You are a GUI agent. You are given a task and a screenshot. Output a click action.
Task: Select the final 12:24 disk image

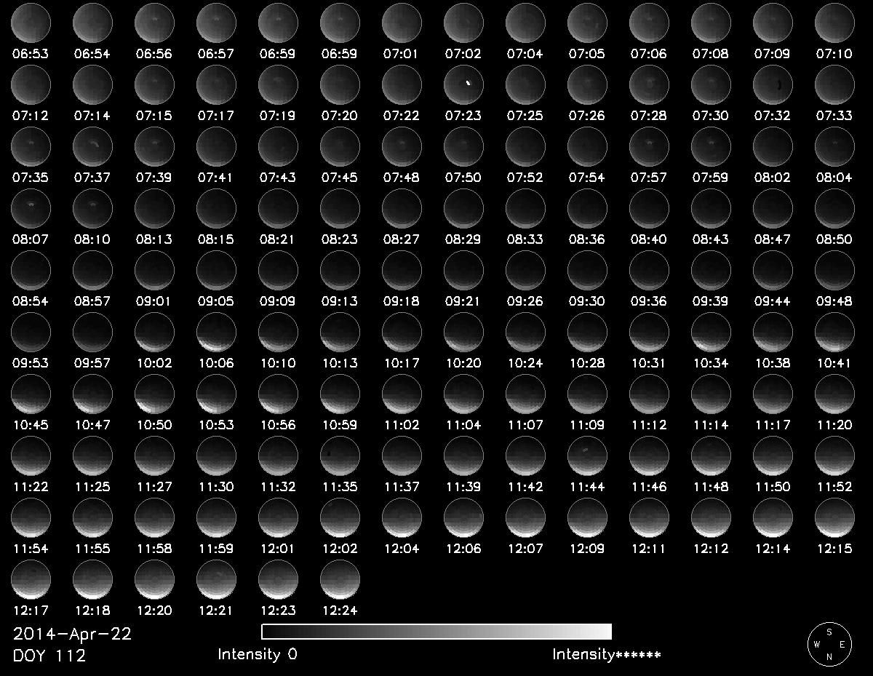coord(340,579)
